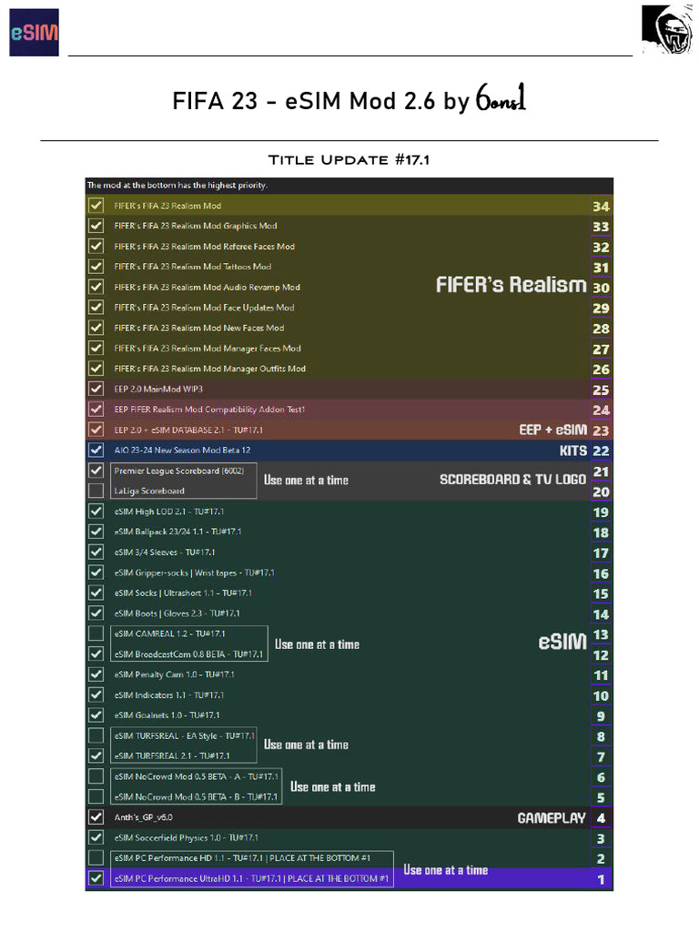
Task: Uncheck eSIM TURFSREAL 2.1 checkbox
Action: pos(96,756)
